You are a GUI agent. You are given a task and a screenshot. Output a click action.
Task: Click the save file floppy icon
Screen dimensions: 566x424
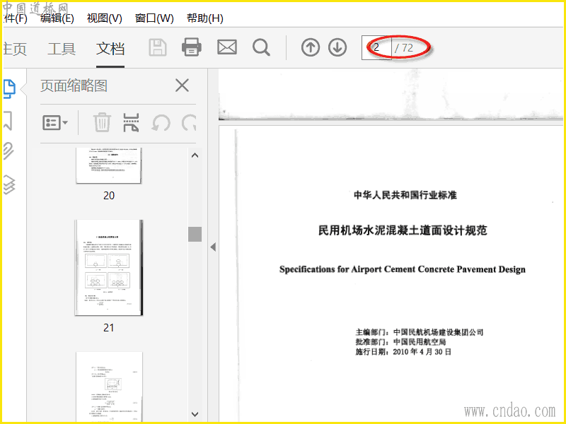[158, 47]
